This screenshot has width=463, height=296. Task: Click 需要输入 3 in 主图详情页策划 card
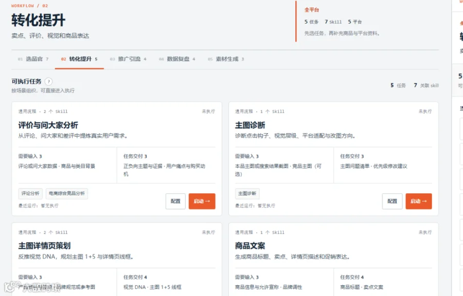coord(30,277)
